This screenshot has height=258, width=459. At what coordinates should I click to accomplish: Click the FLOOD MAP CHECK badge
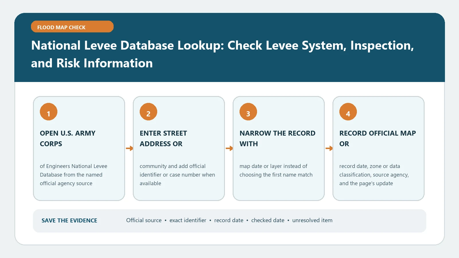[x=72, y=27]
